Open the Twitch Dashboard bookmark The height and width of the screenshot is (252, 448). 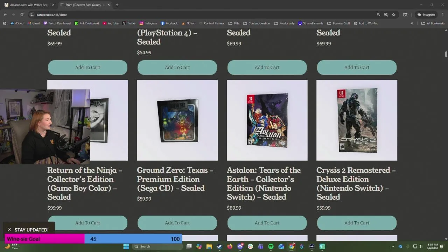pyautogui.click(x=57, y=23)
